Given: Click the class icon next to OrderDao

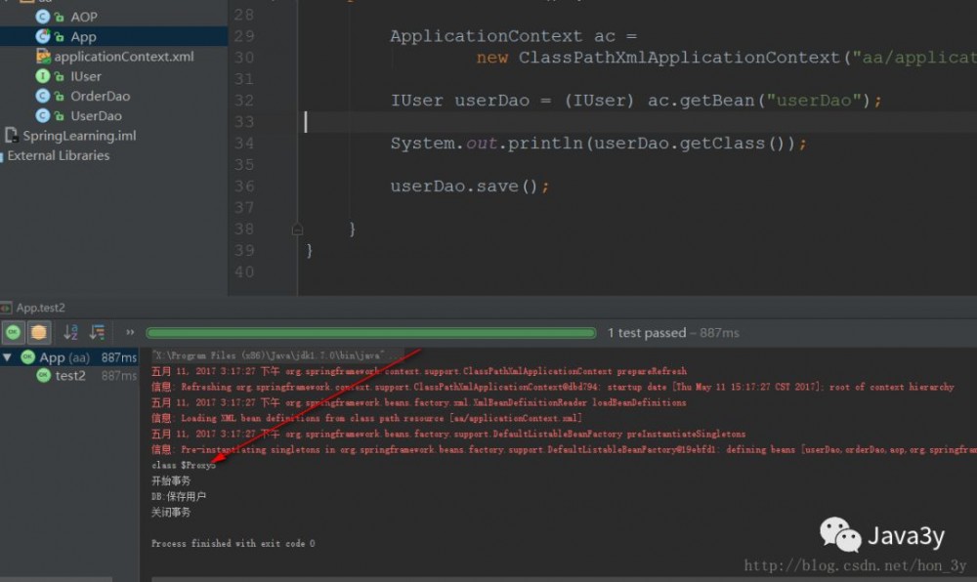Looking at the screenshot, I should click(42, 97).
